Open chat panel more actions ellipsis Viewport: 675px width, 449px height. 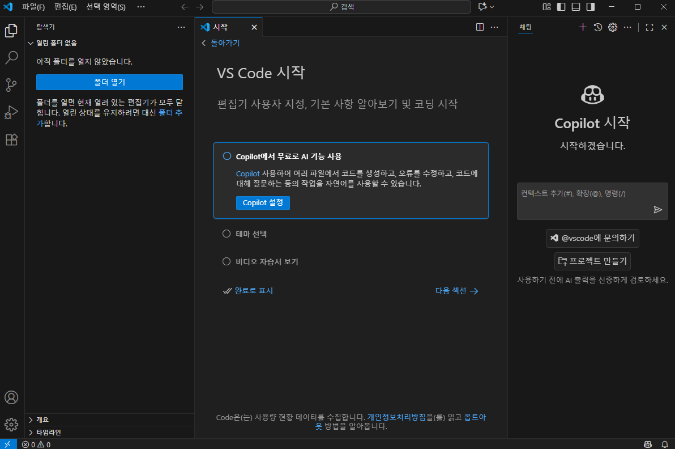click(627, 27)
